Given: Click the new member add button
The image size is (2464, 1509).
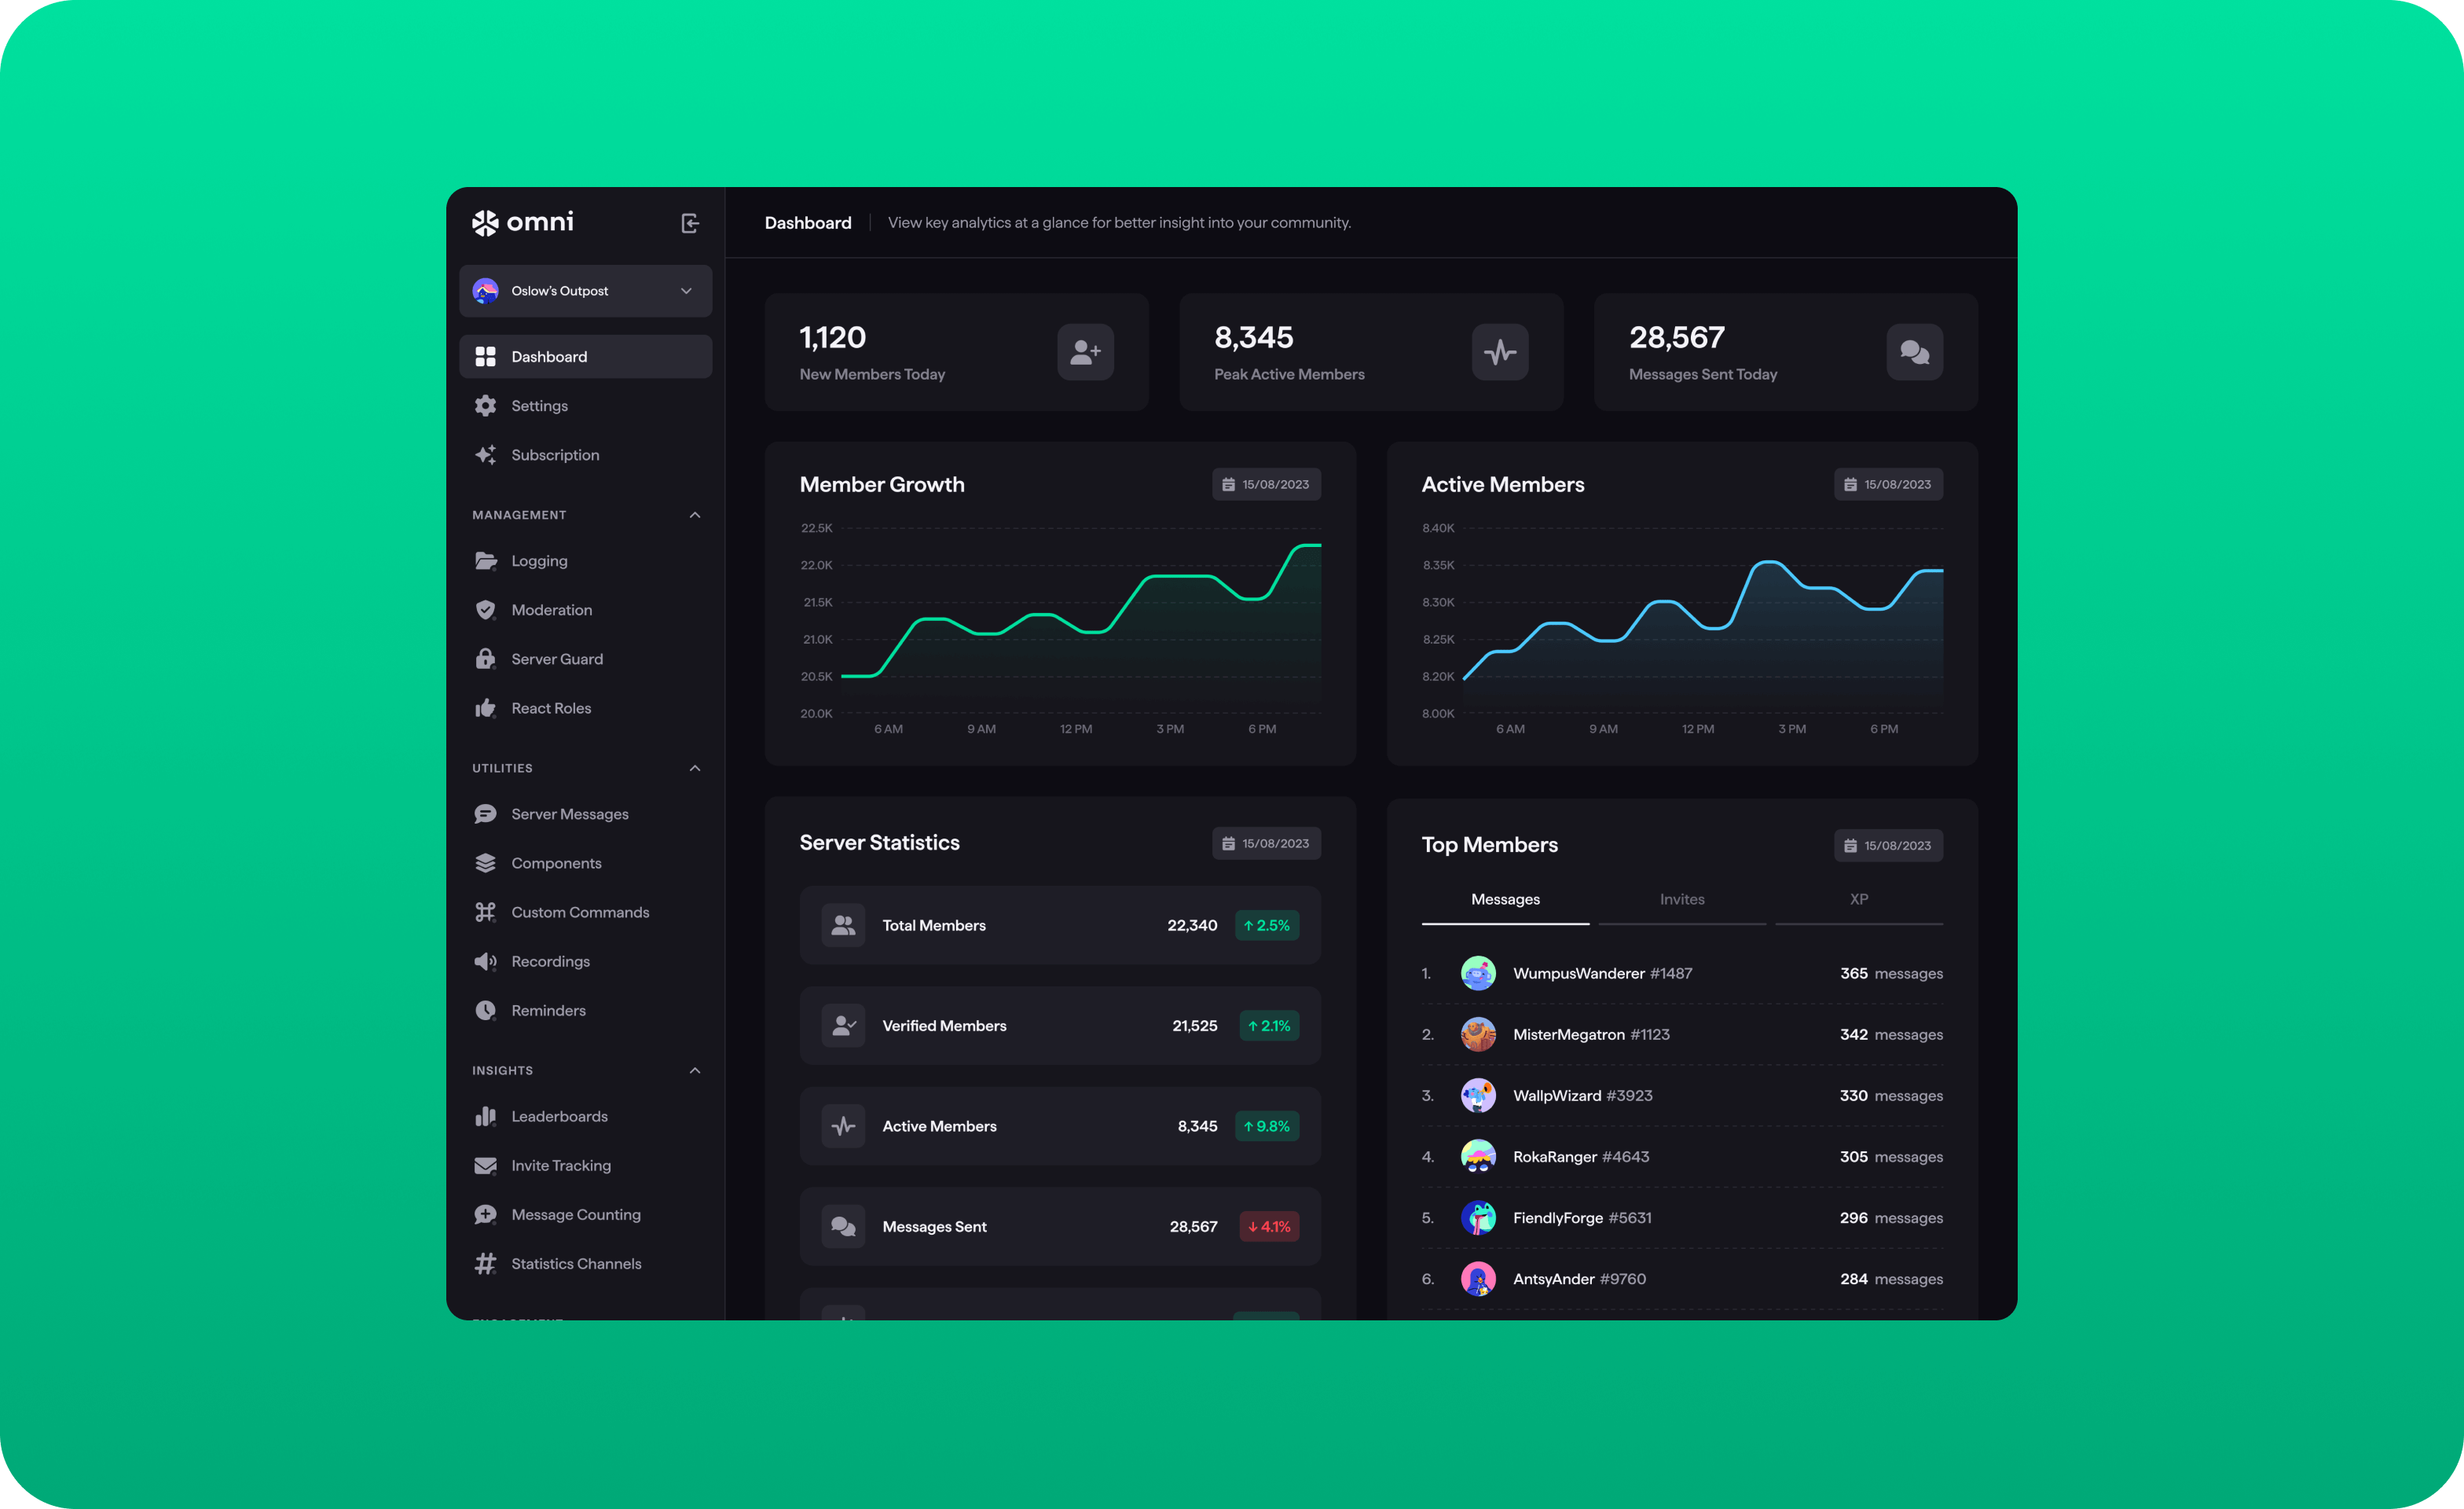Looking at the screenshot, I should (x=1084, y=352).
